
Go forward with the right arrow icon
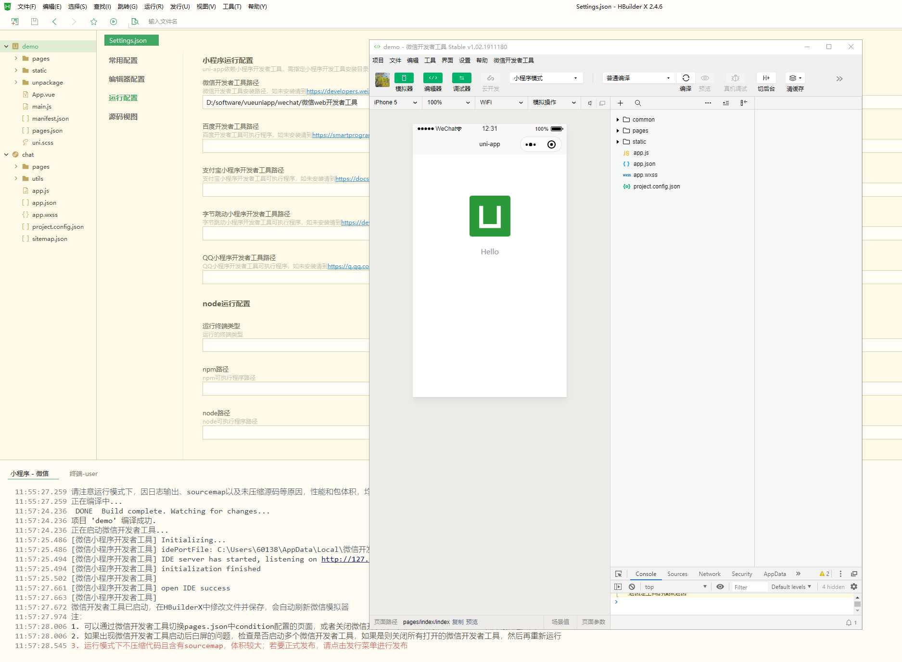[x=74, y=22]
